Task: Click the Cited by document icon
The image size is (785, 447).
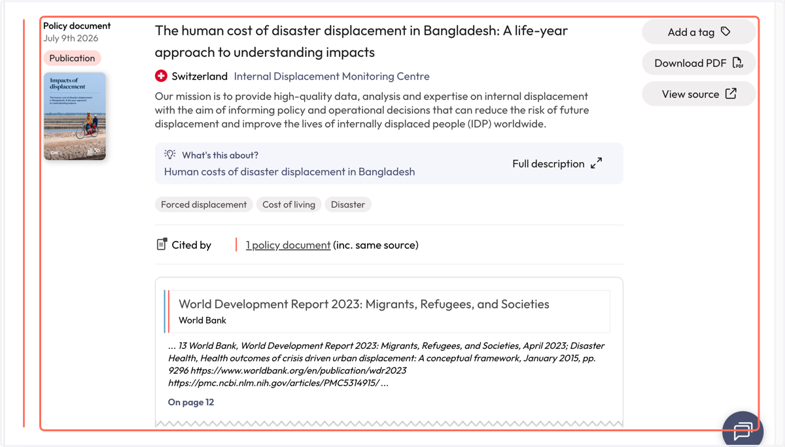Action: pyautogui.click(x=162, y=244)
